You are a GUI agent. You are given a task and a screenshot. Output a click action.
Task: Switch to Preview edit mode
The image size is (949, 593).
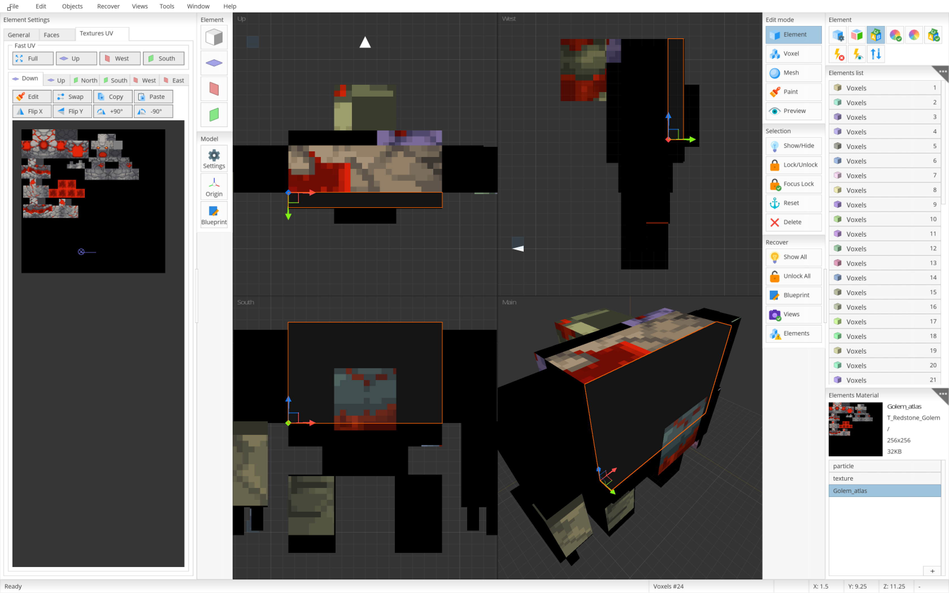click(x=793, y=111)
